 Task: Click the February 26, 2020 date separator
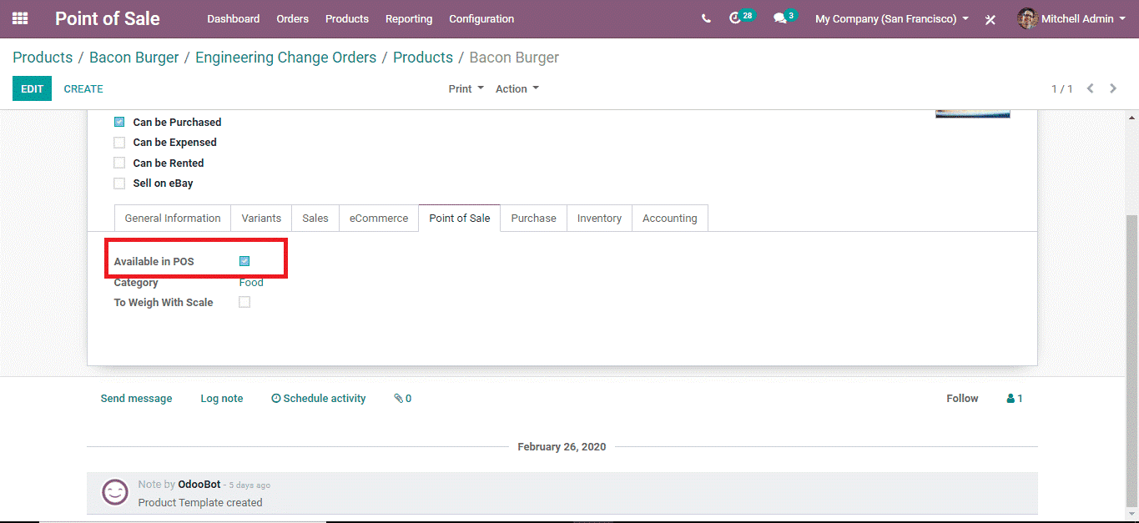pos(562,447)
